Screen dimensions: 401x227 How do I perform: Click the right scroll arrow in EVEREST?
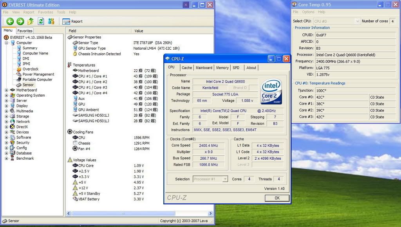210,213
